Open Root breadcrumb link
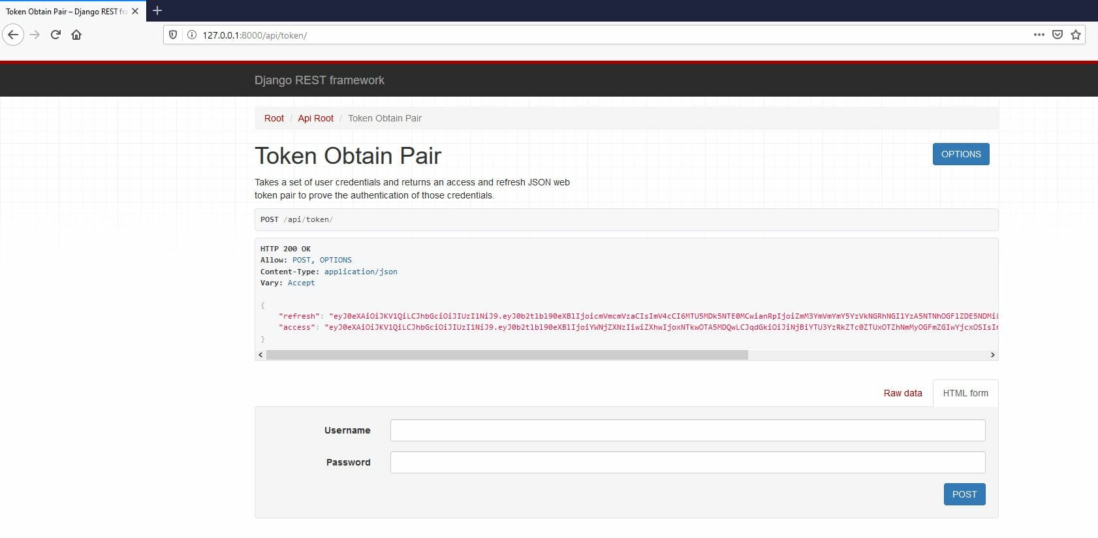This screenshot has width=1098, height=538. tap(274, 118)
